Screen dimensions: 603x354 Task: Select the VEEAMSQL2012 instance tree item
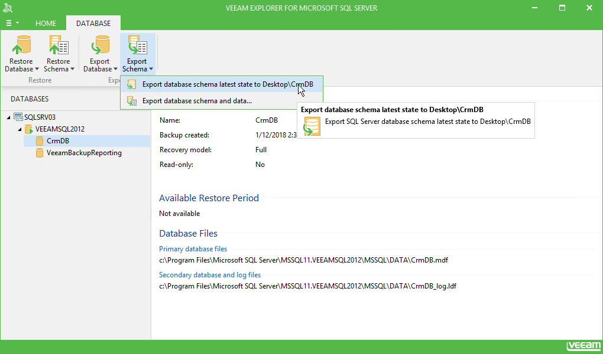pos(60,129)
